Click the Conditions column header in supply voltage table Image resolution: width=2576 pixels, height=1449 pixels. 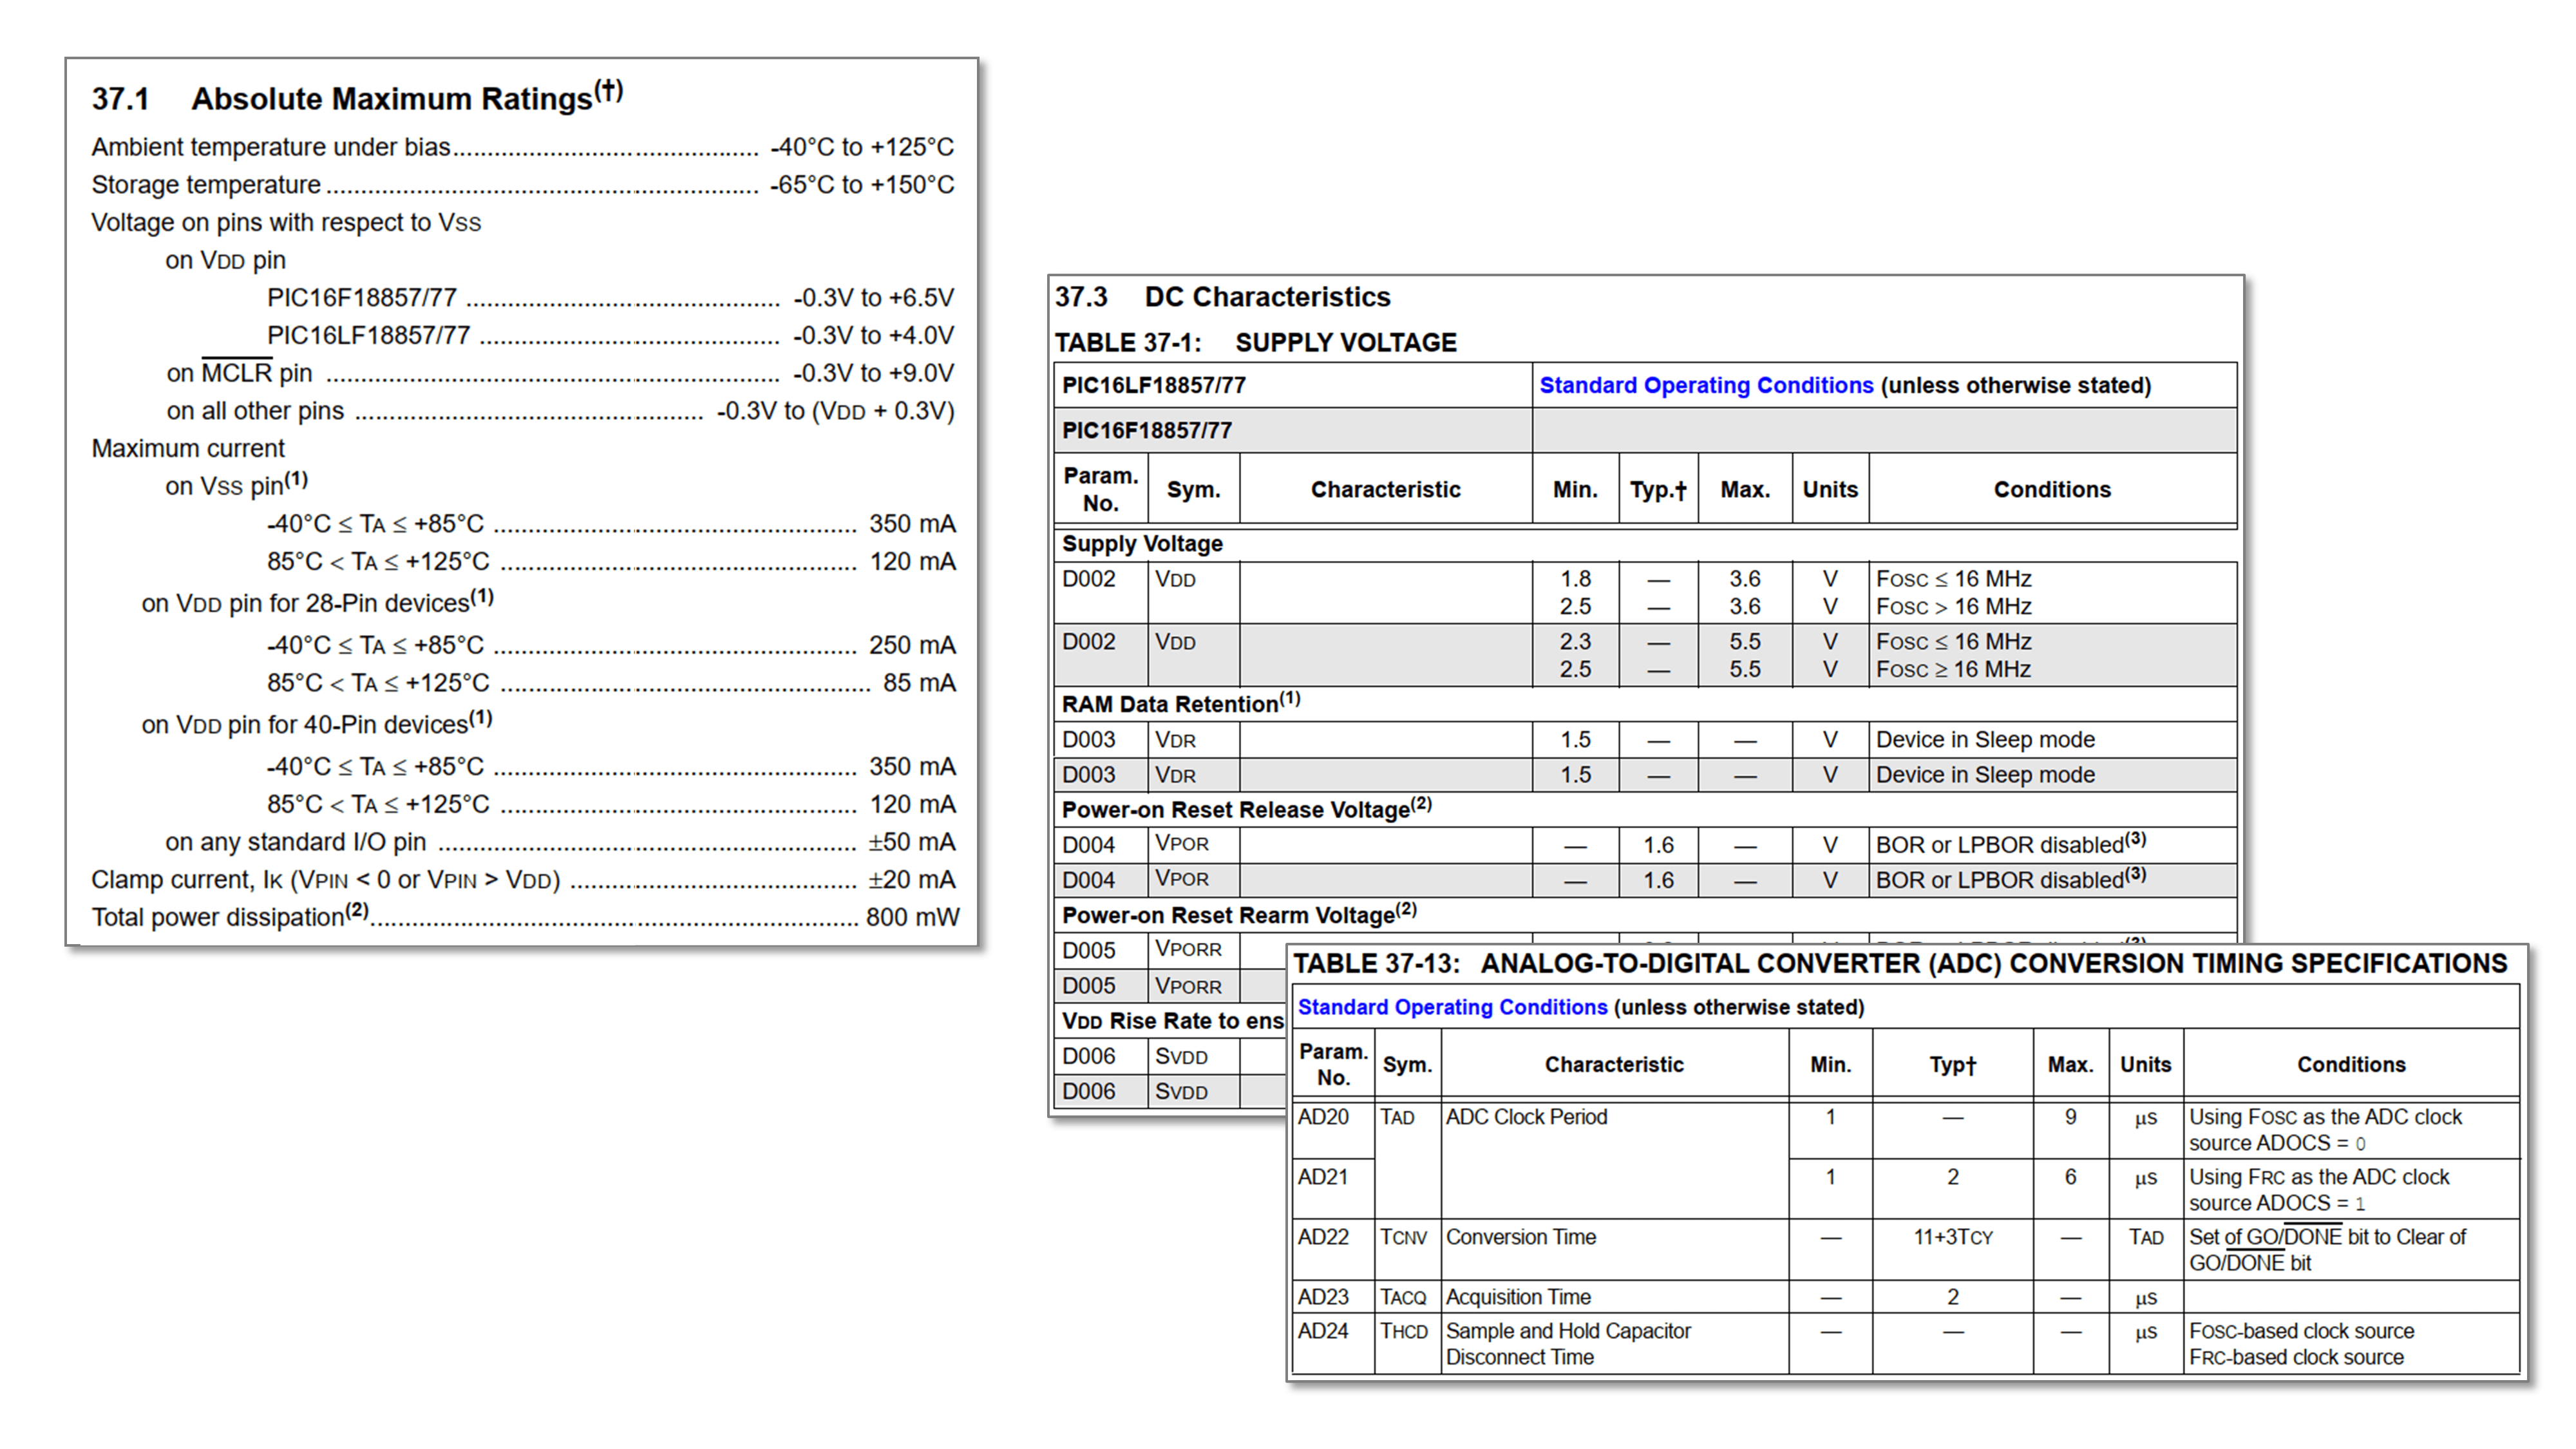pyautogui.click(x=2052, y=490)
